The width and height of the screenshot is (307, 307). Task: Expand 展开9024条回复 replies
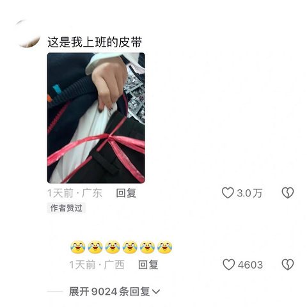point(114,292)
